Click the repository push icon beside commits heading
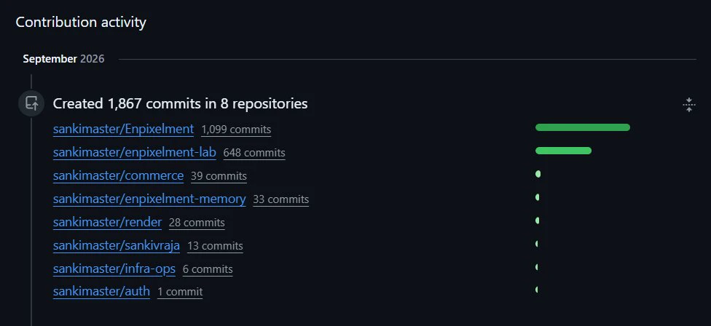711x326 pixels. pyautogui.click(x=31, y=103)
